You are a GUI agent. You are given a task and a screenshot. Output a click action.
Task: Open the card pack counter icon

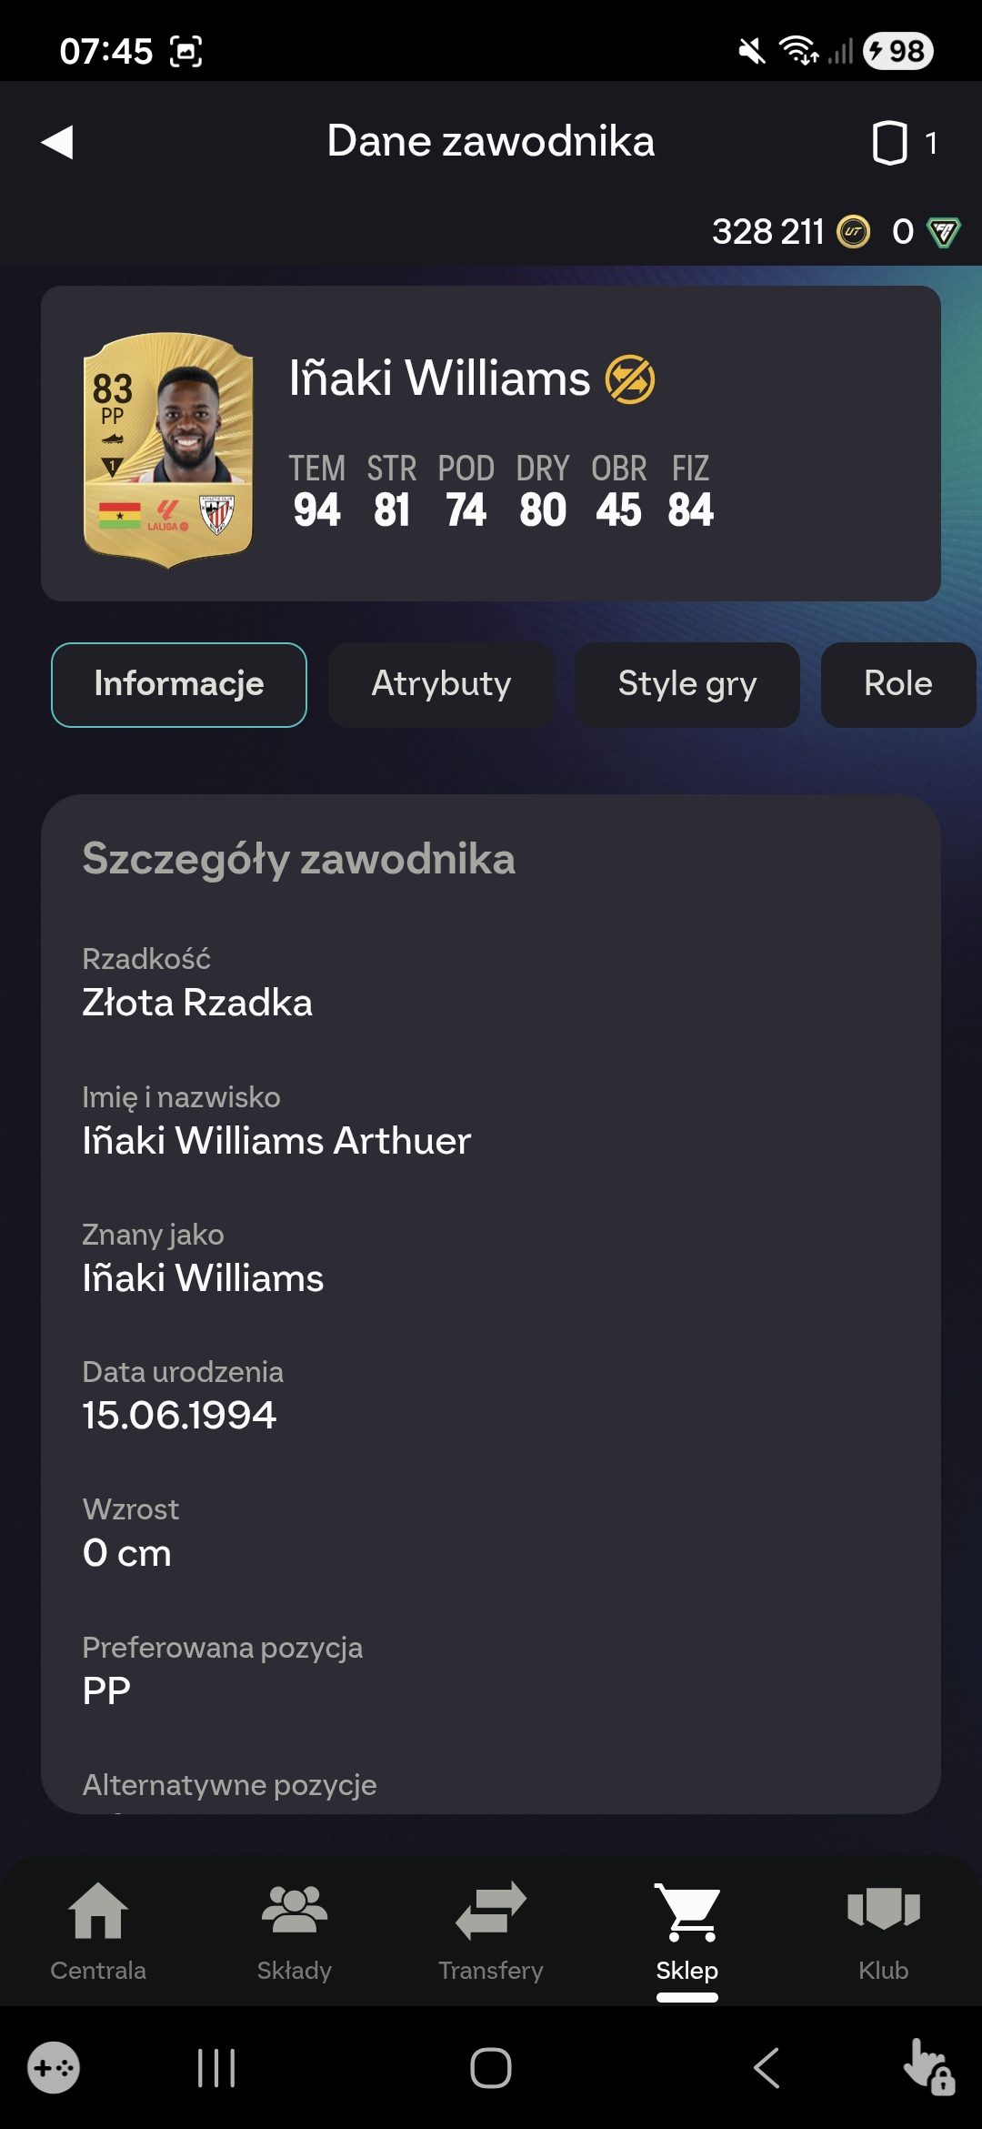889,143
